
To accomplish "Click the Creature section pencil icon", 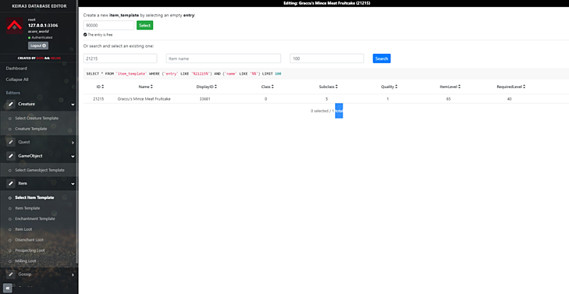I will coord(11,104).
